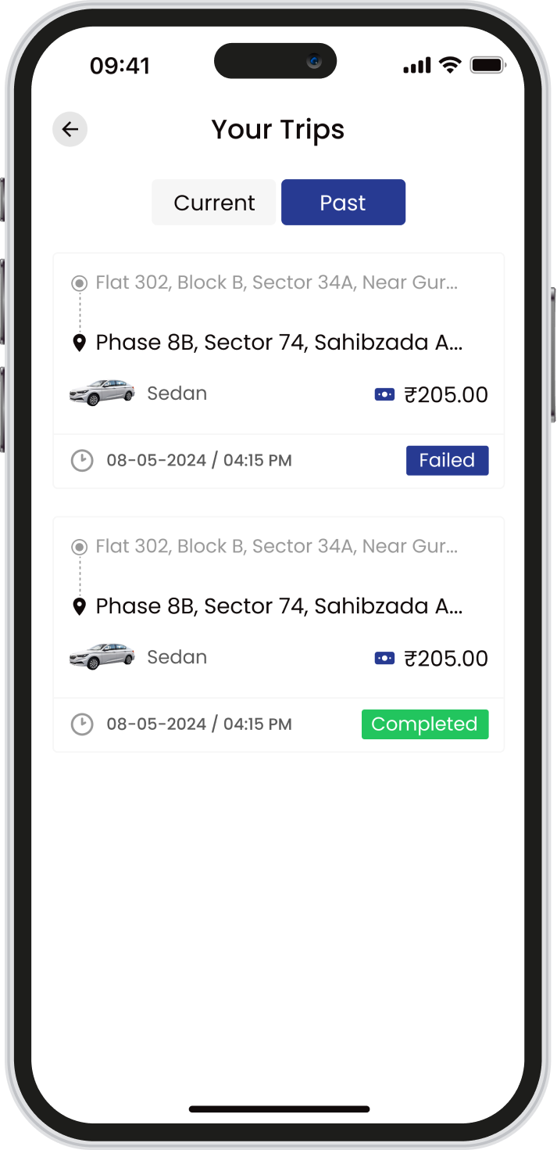Click the destination pin icon in second trip
The width and height of the screenshot is (557, 1150).
[79, 606]
